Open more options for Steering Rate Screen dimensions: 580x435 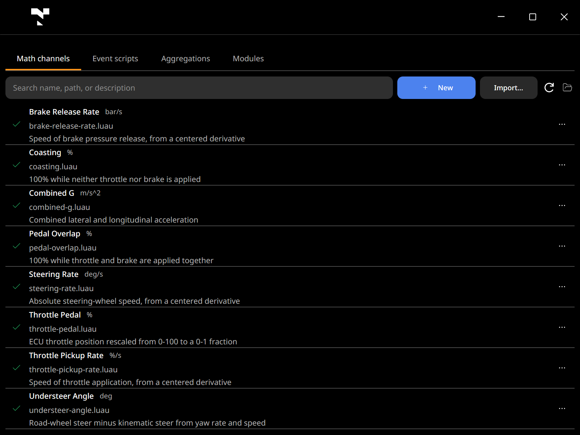coord(562,287)
